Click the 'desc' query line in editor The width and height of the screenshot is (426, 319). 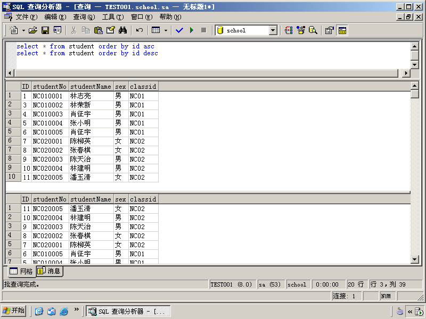(87, 53)
